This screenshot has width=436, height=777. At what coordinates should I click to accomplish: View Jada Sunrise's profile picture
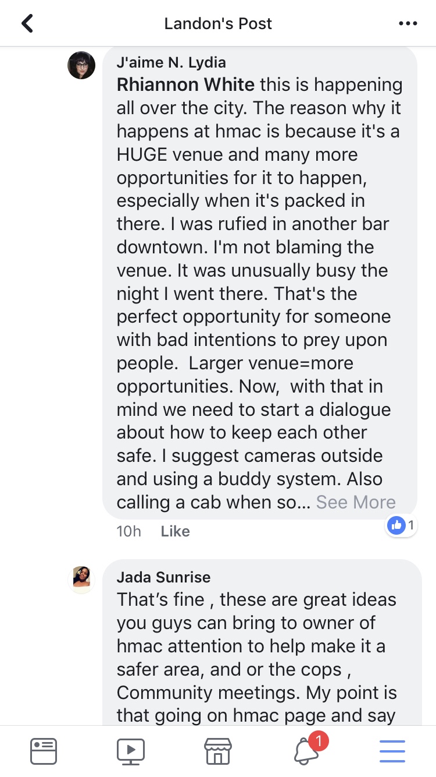click(x=81, y=579)
